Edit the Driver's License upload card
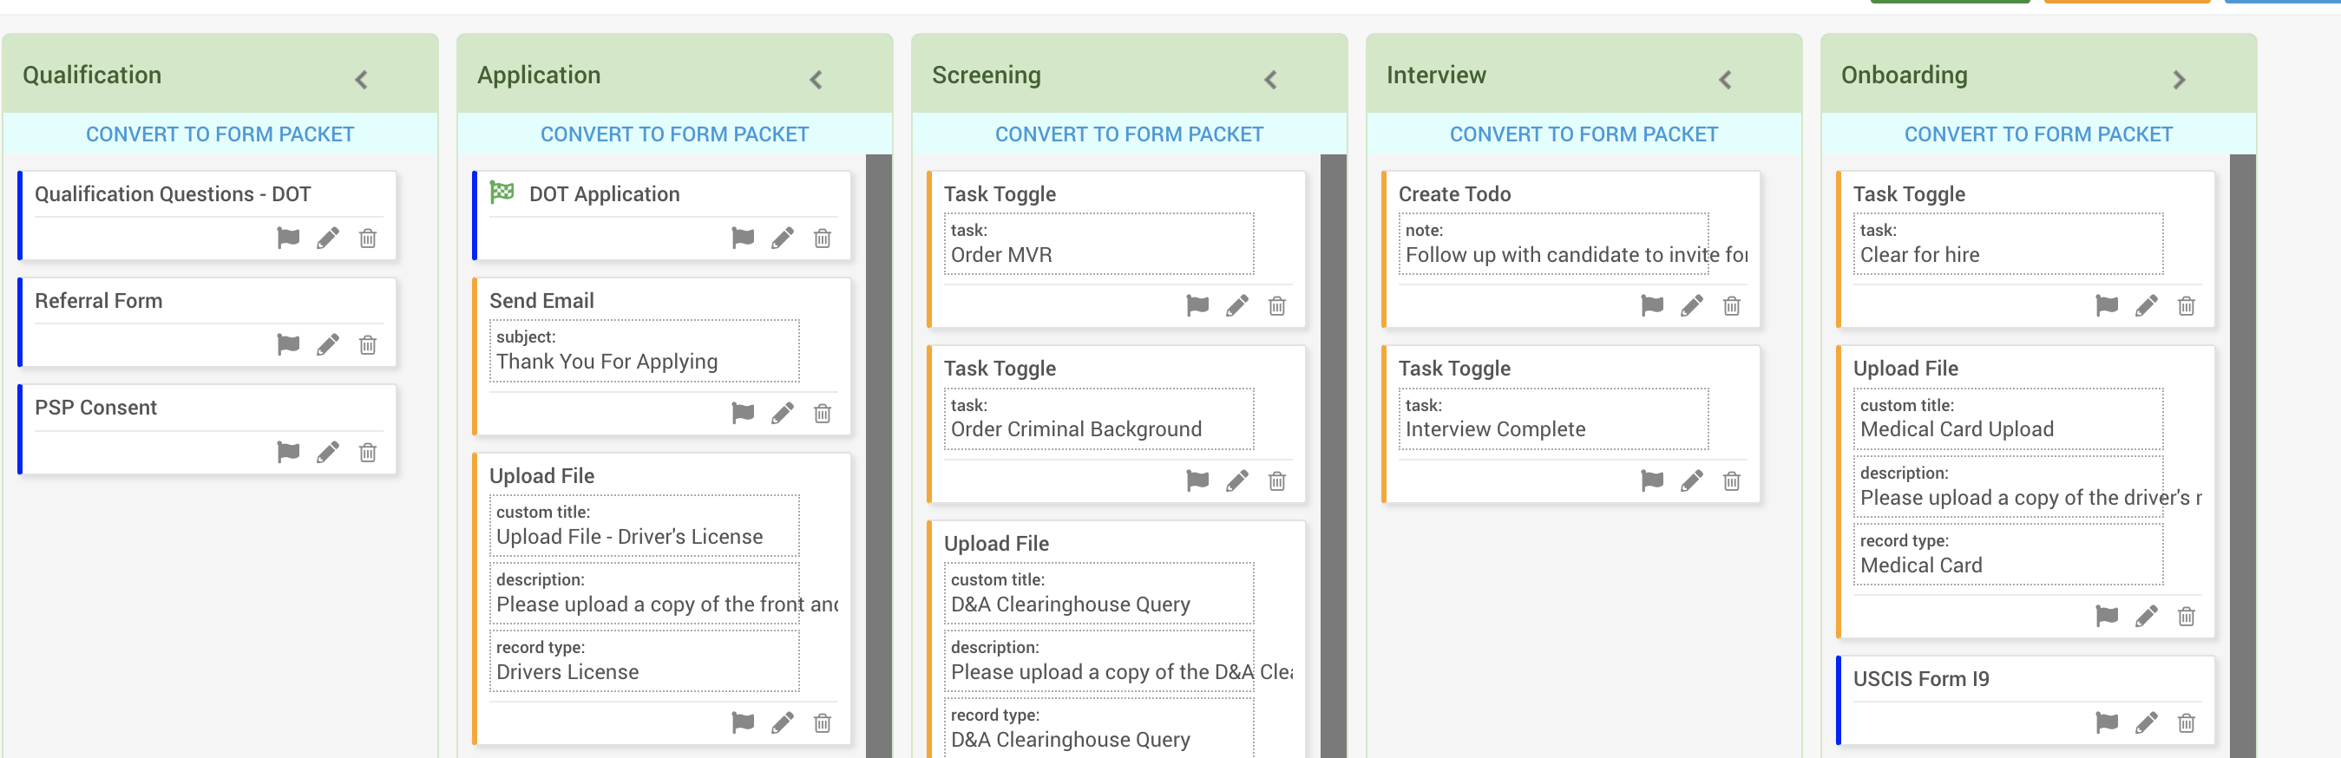This screenshot has width=2341, height=758. [783, 722]
